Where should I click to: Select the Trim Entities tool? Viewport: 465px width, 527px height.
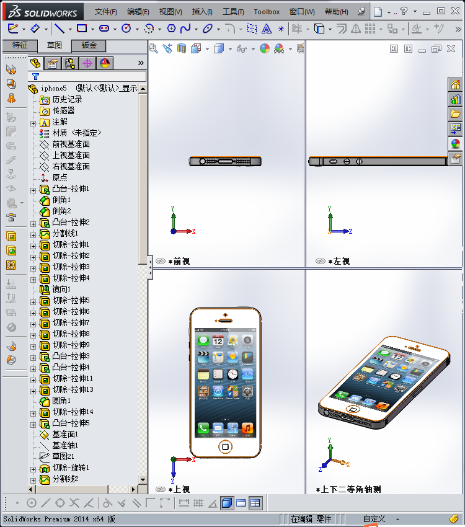pyautogui.click(x=297, y=29)
